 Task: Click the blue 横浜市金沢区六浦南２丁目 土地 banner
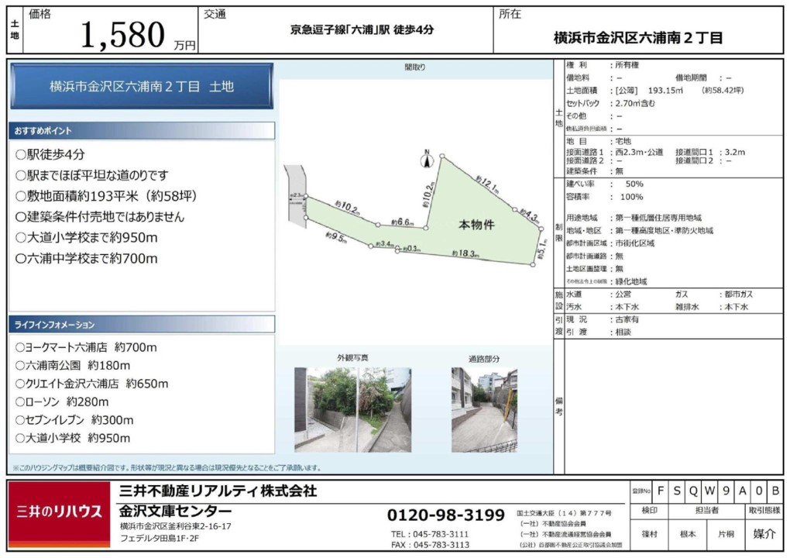point(141,87)
